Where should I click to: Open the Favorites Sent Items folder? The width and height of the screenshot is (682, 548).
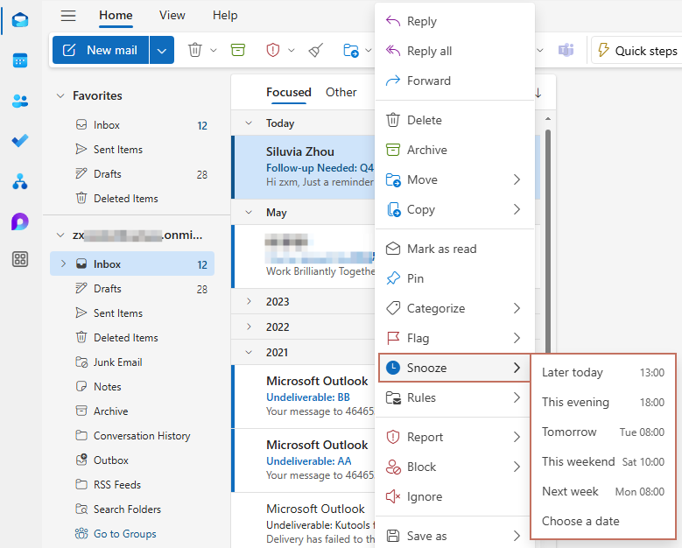(x=132, y=149)
